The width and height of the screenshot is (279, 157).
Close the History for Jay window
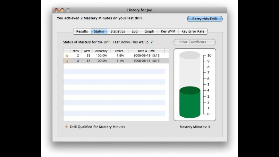[56, 10]
